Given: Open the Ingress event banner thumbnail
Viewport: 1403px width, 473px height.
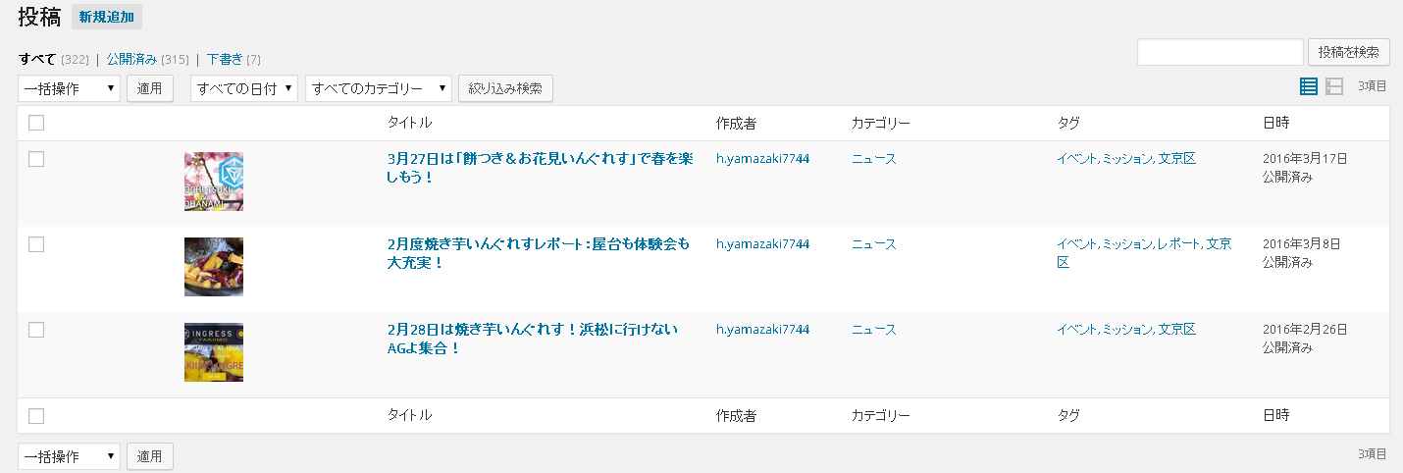Looking at the screenshot, I should [x=214, y=352].
